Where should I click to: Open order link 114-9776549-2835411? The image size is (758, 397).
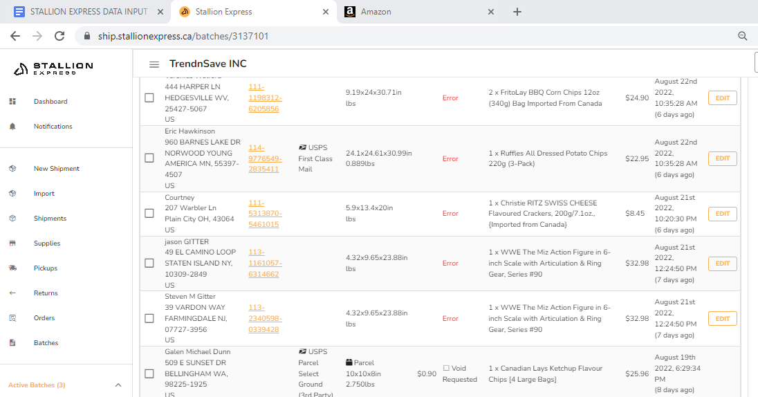[x=264, y=158]
